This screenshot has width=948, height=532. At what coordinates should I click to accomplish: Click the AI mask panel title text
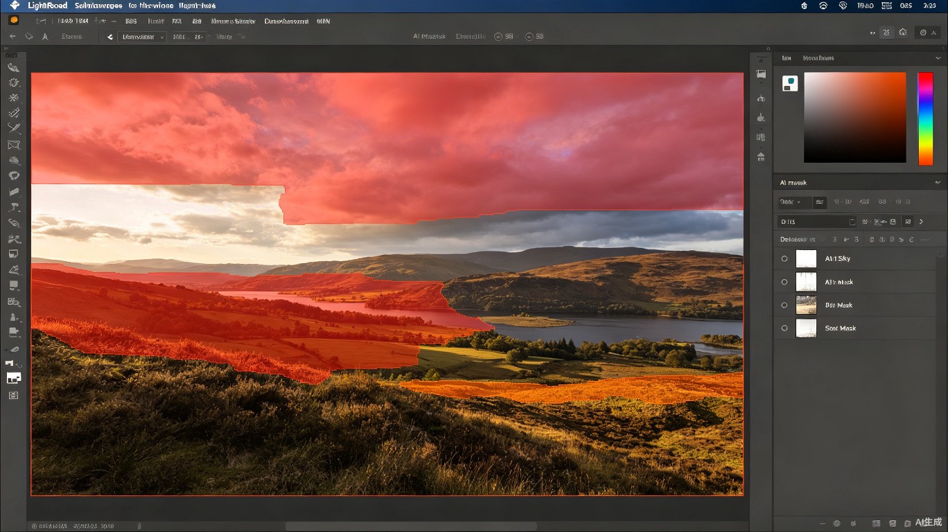coord(793,183)
